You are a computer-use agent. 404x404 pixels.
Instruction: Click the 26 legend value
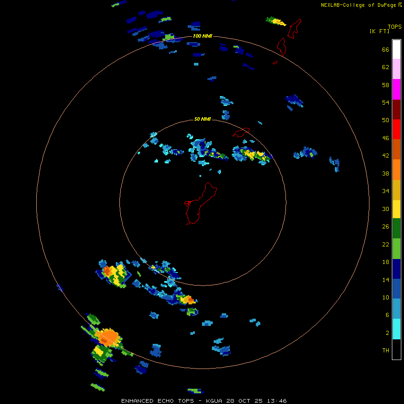click(386, 227)
